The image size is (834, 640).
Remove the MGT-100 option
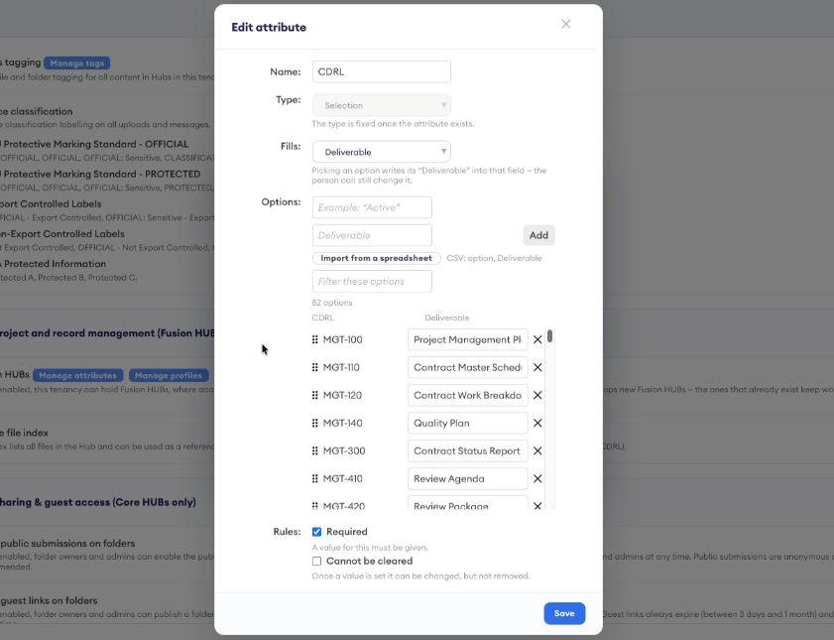537,340
